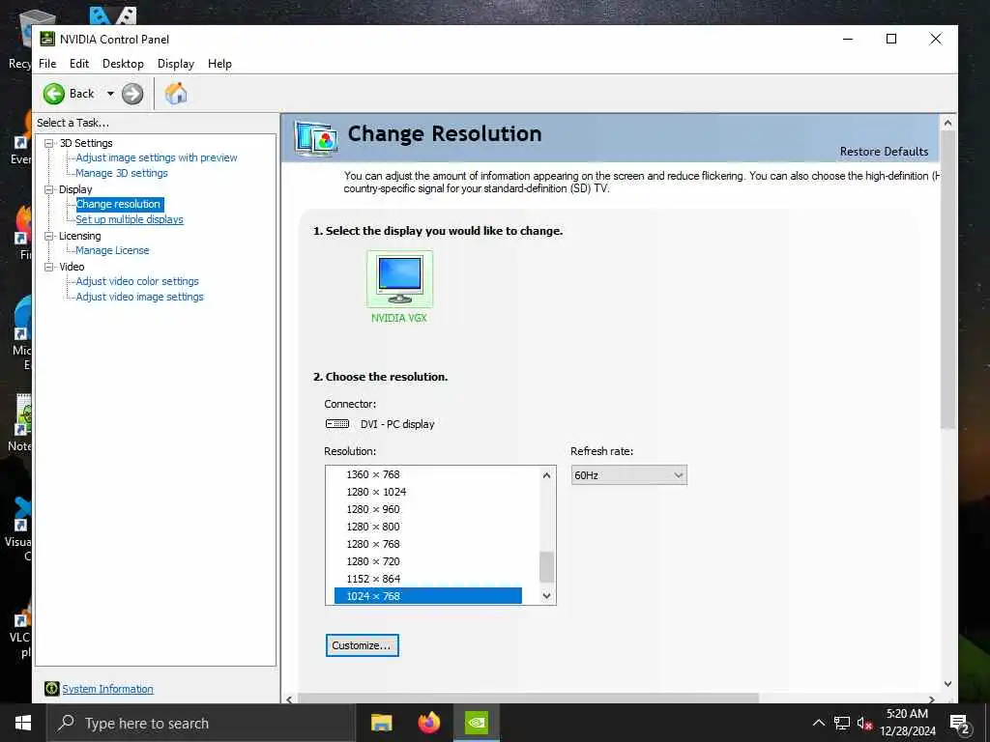Launch Firefox from the taskbar
Screen dimensions: 990x742
click(x=428, y=723)
